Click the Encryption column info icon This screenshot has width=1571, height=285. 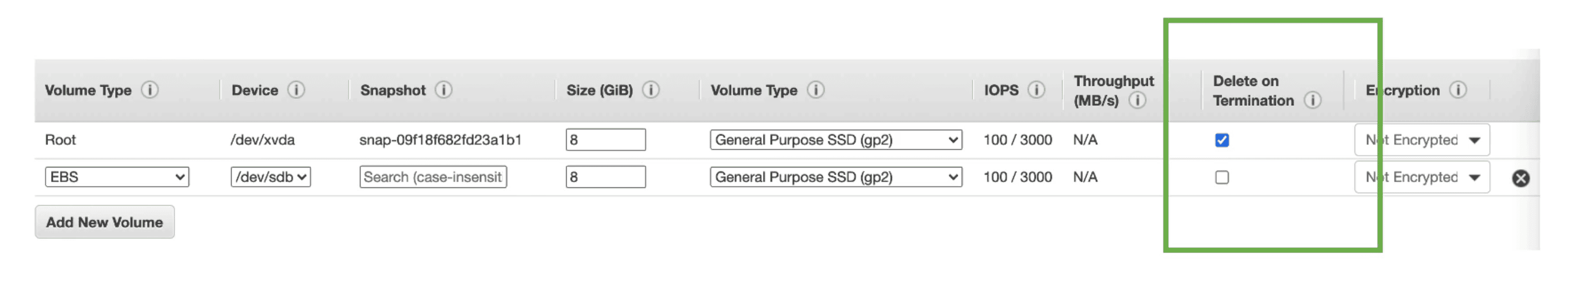tap(1458, 90)
